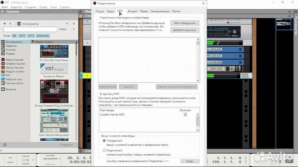Select Dr. Octo Rex Loop Player thumbnail
The width and height of the screenshot is (298, 167).
click(54, 51)
